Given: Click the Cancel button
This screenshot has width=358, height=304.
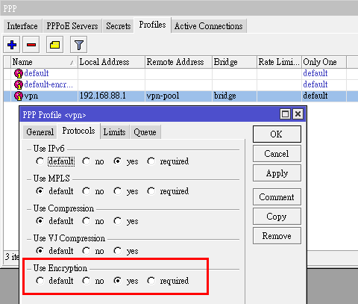Looking at the screenshot, I should pyautogui.click(x=277, y=154).
